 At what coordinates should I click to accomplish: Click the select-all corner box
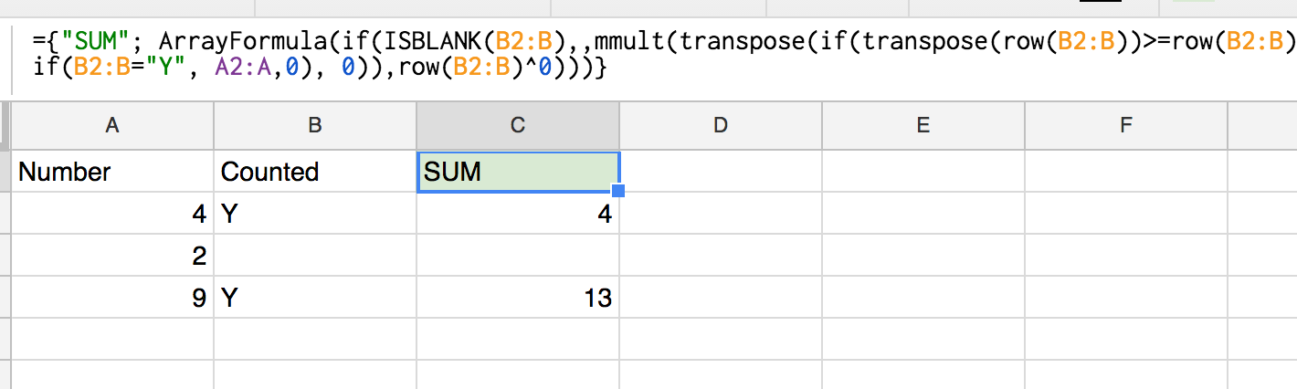pyautogui.click(x=5, y=126)
